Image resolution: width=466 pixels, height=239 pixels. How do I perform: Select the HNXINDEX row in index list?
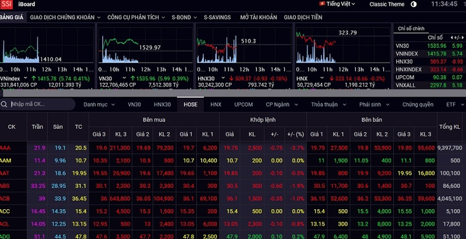[429, 69]
